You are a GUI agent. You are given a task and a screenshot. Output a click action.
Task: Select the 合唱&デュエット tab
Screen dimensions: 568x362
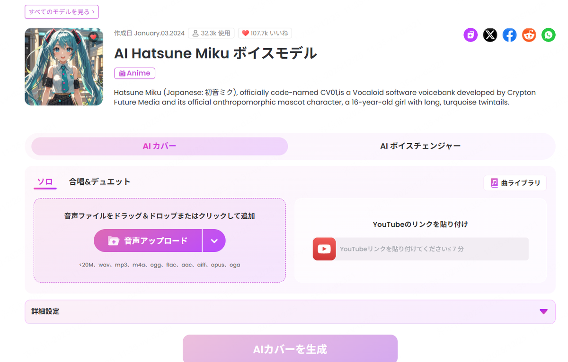point(99,181)
